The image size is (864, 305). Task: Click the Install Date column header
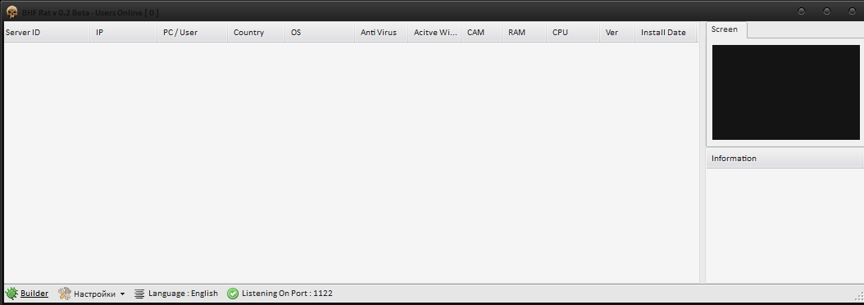pos(666,33)
